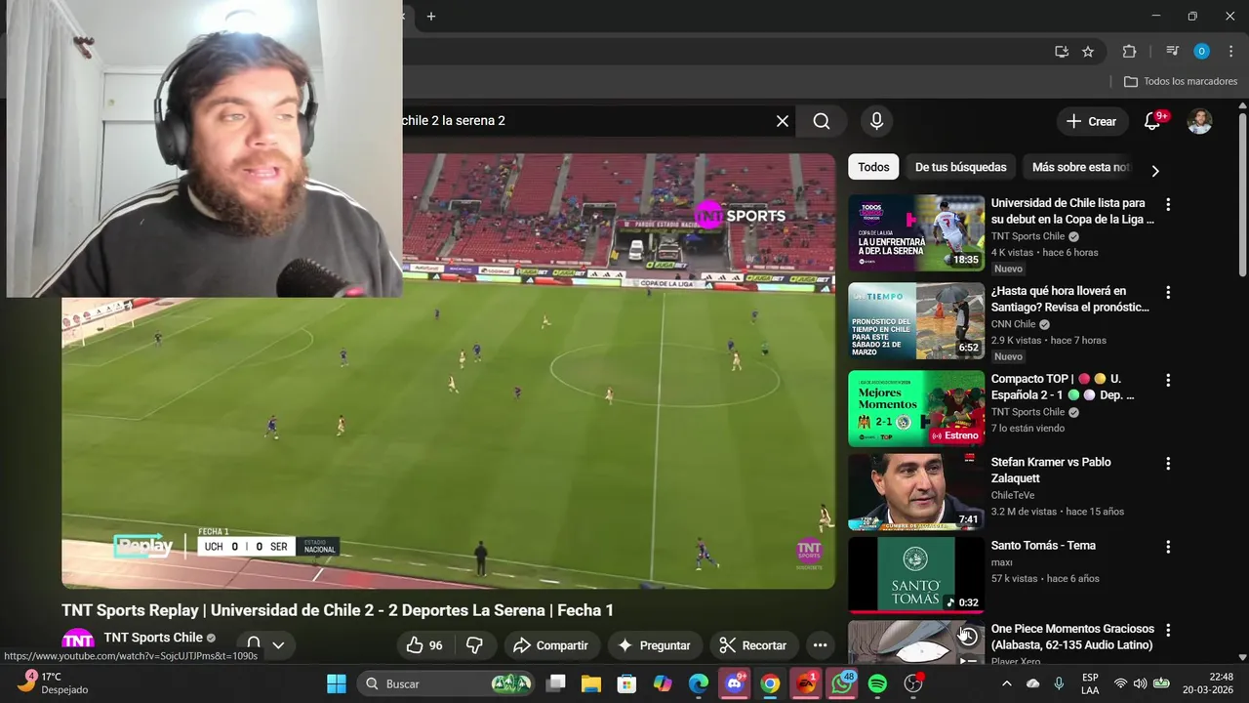Click the system tray microphone icon
Image resolution: width=1249 pixels, height=703 pixels.
[1059, 683]
